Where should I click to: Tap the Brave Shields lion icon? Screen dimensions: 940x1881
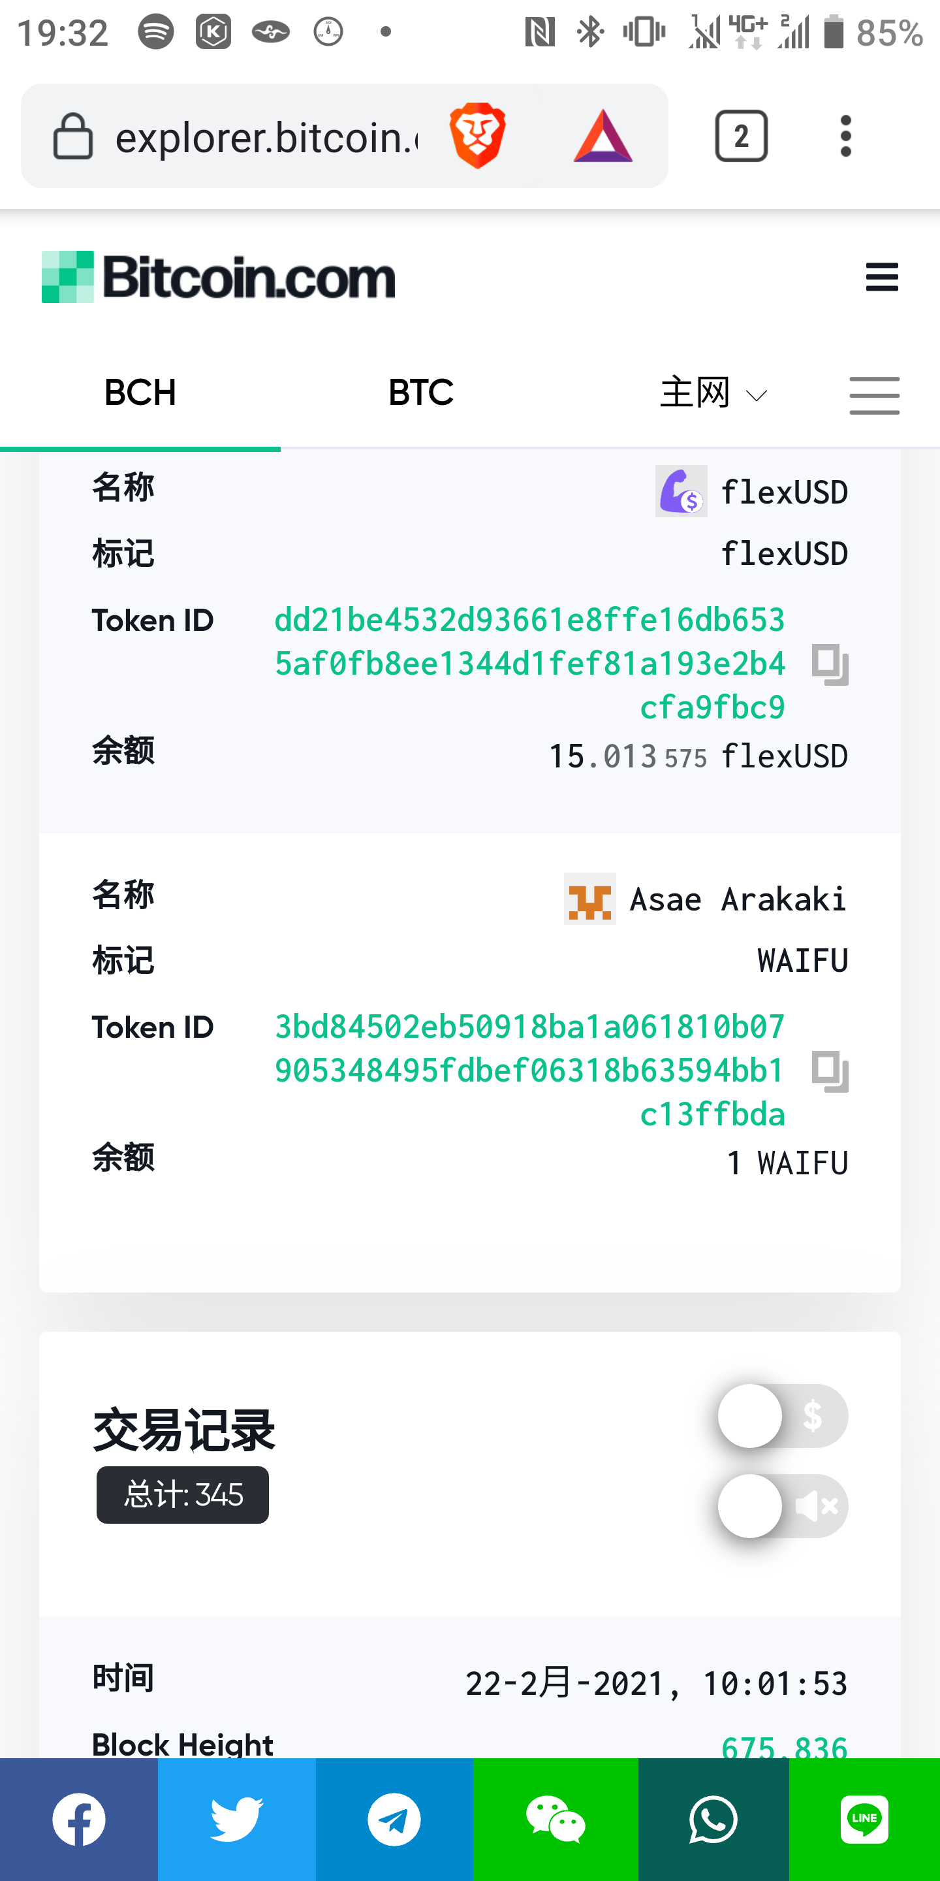[x=477, y=136]
